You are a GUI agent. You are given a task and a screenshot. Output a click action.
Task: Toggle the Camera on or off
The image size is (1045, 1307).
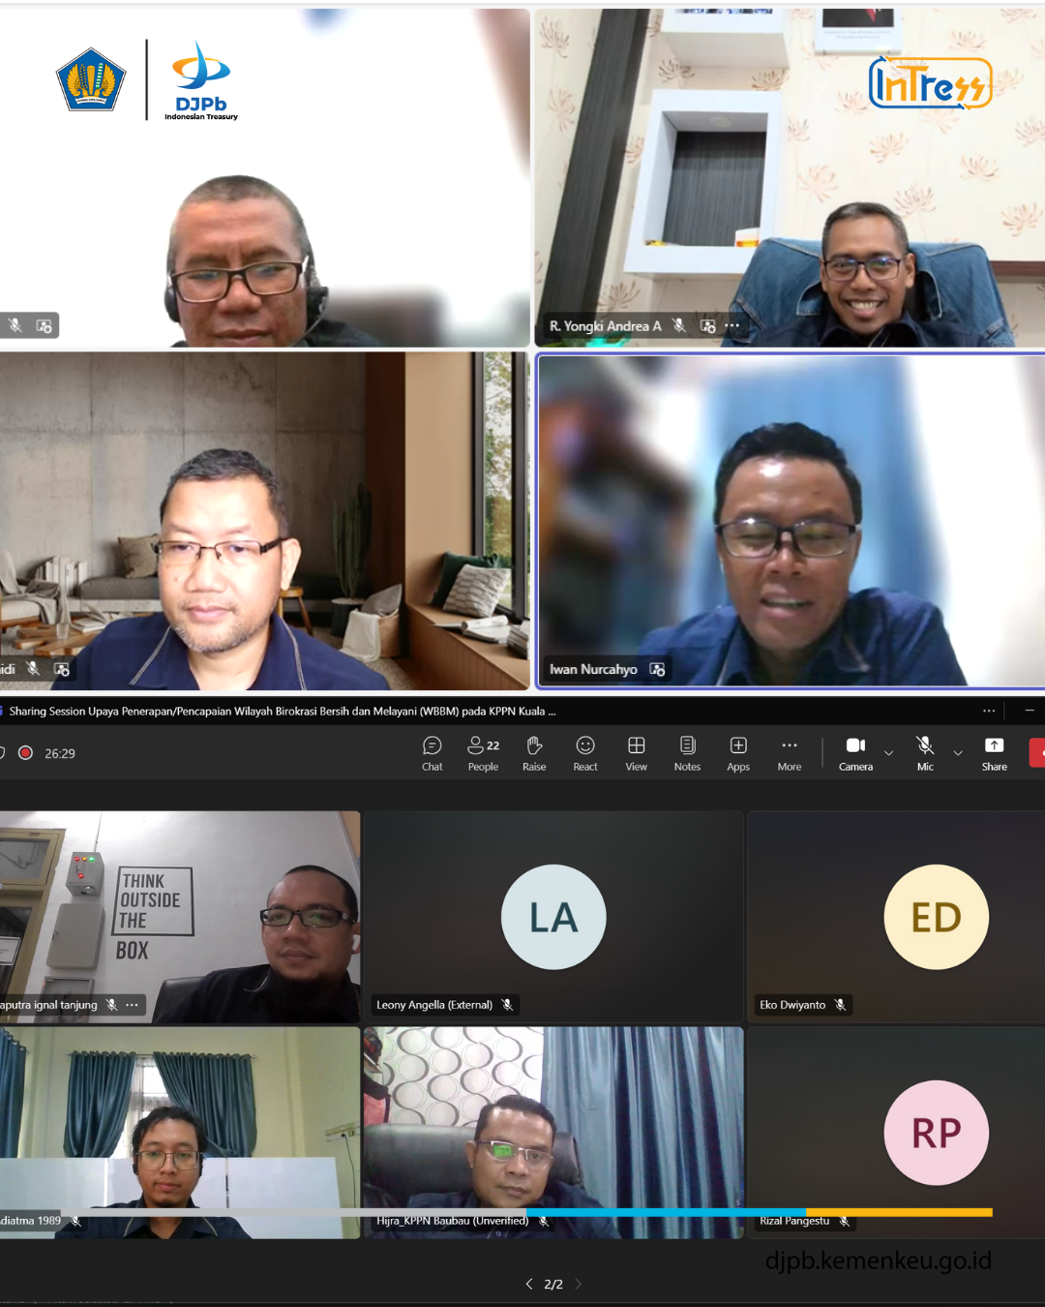click(x=855, y=753)
